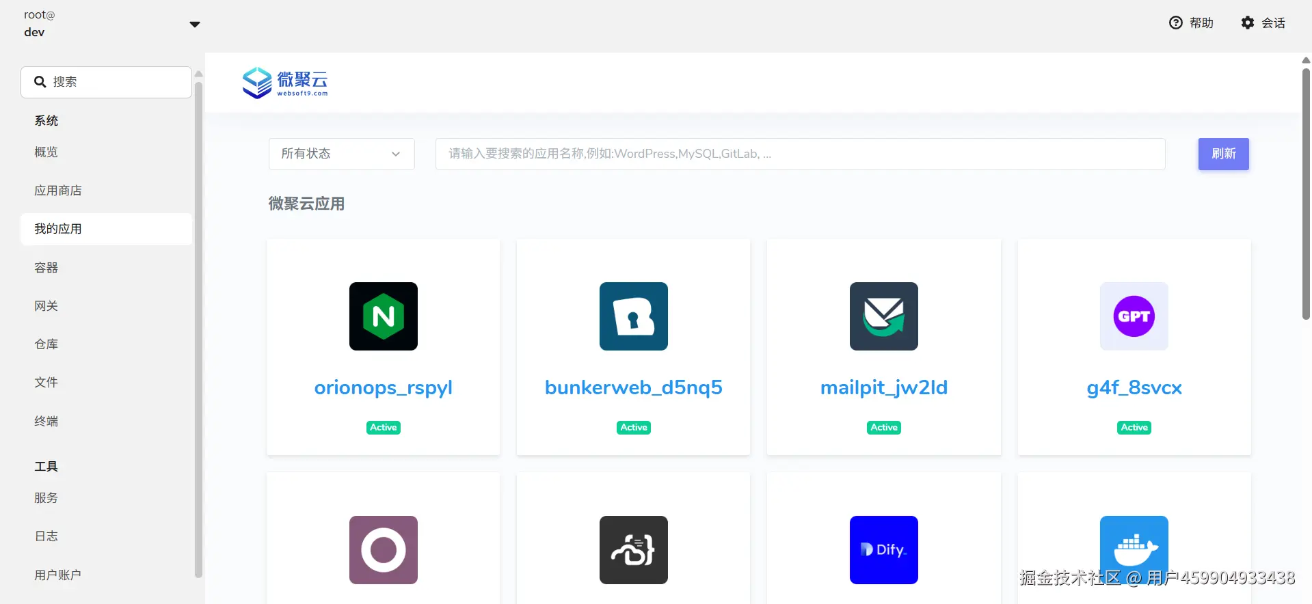Open the orionops_rspyl Nginx app icon
1312x604 pixels.
point(383,316)
